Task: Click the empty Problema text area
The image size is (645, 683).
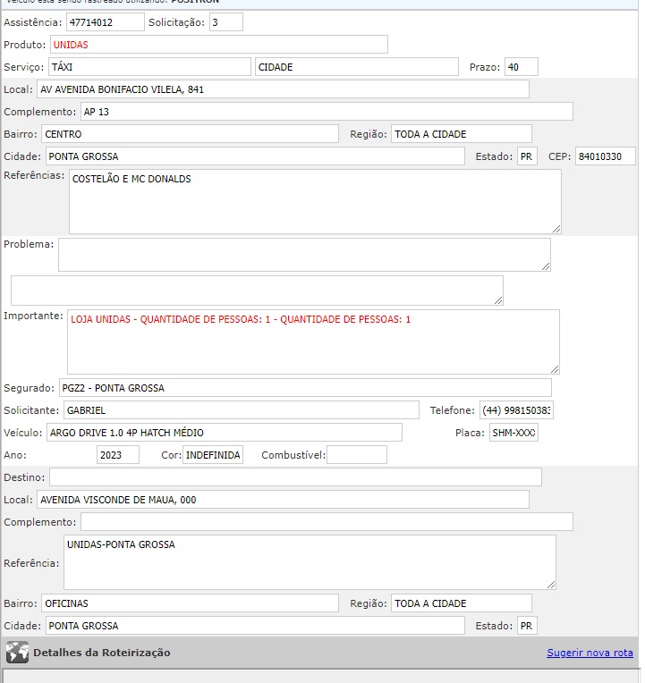Action: tap(304, 255)
